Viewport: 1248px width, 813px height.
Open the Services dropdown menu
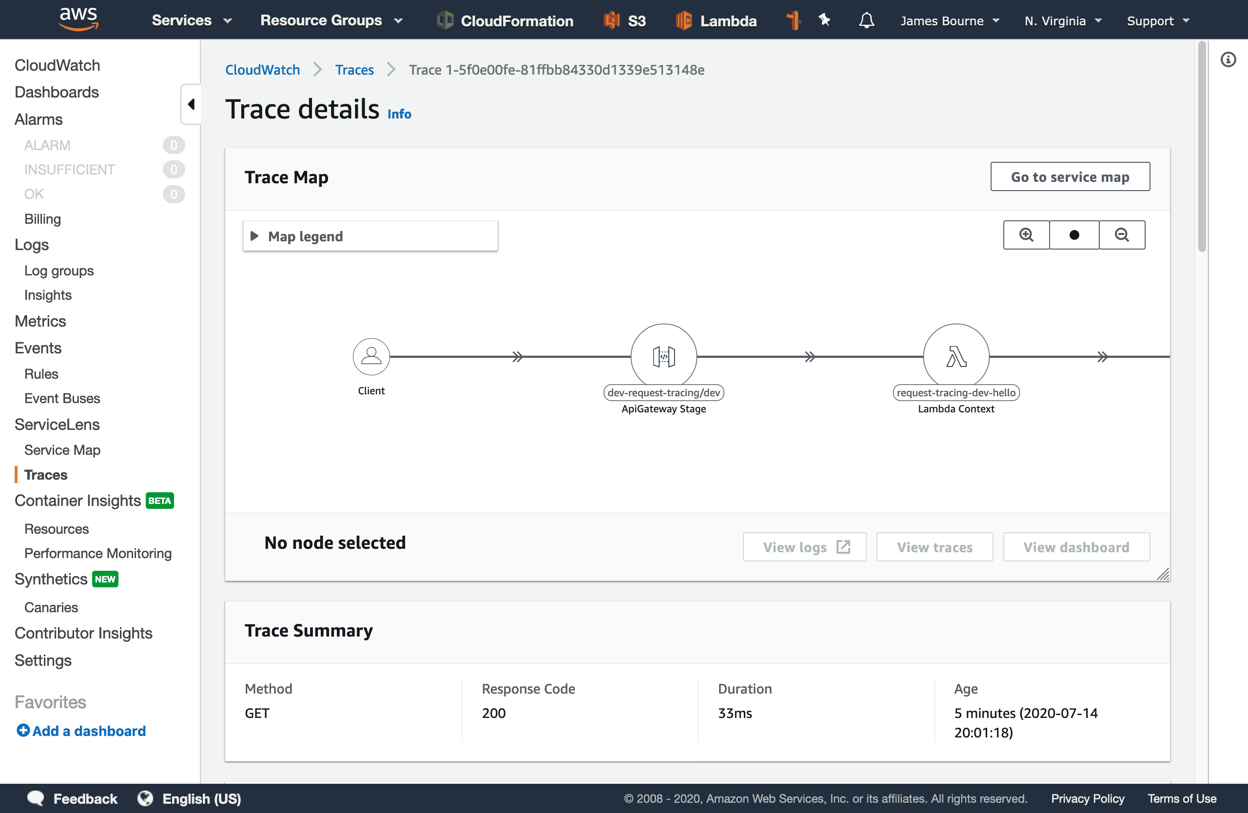point(192,20)
